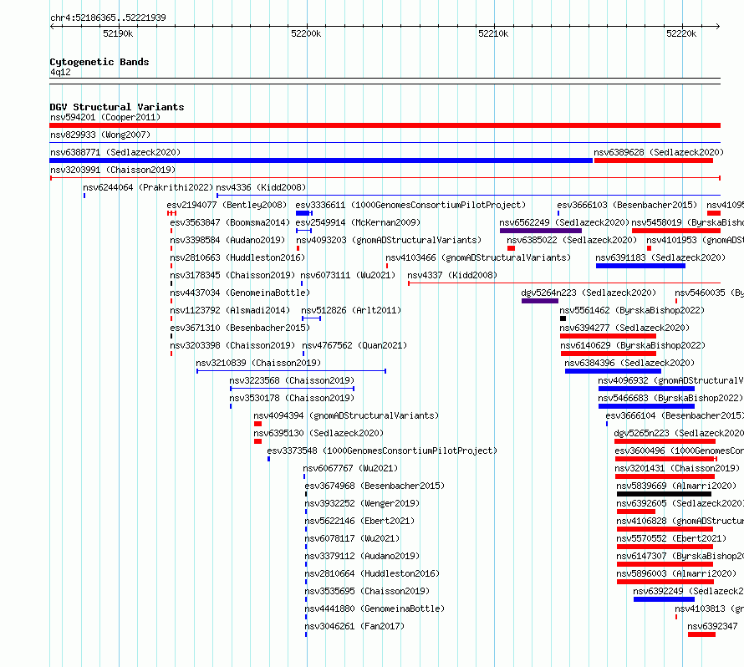The image size is (744, 667).
Task: Select the nsv4336 (Kidd2008) label
Action: [261, 187]
